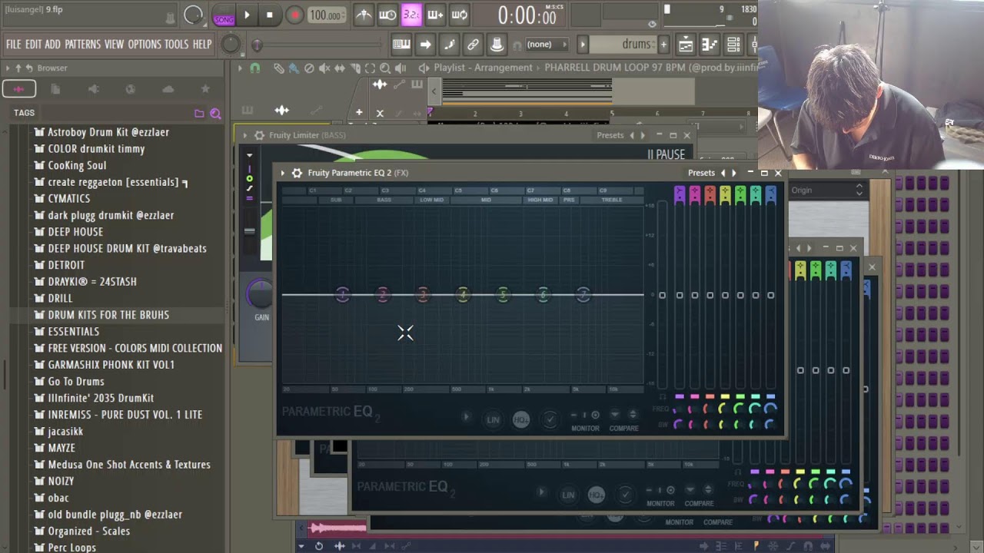Open the TOOLS menu
The height and width of the screenshot is (553, 984).
tap(176, 45)
